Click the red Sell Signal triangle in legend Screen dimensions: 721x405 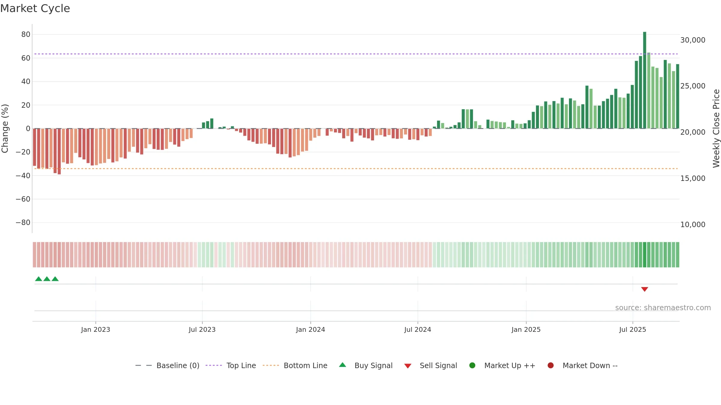coord(408,366)
